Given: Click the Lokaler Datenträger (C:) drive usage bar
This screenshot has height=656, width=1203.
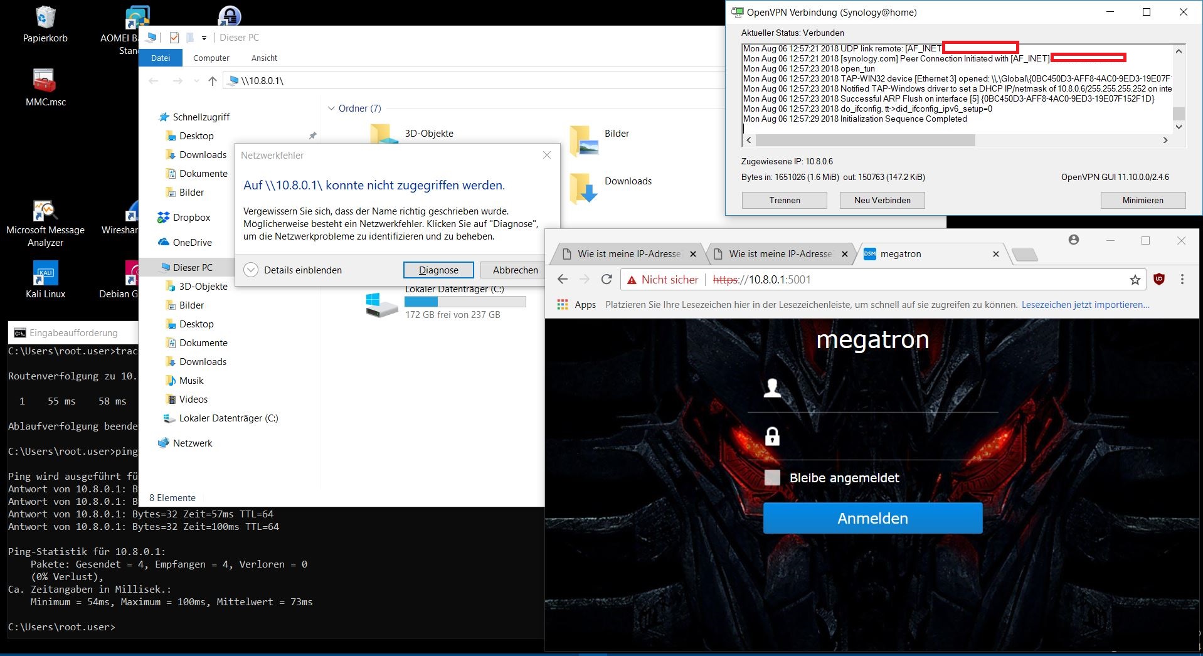Looking at the screenshot, I should (x=465, y=302).
